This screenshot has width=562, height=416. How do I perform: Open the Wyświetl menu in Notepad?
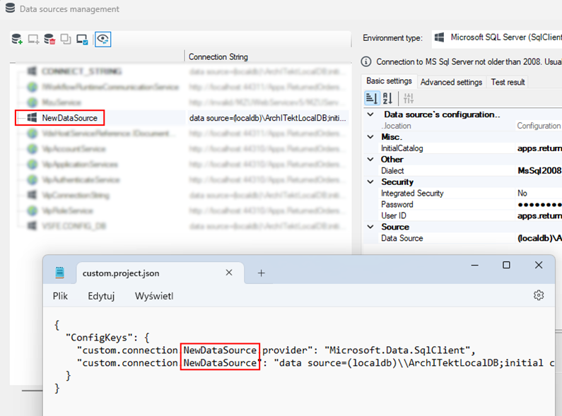pos(154,296)
